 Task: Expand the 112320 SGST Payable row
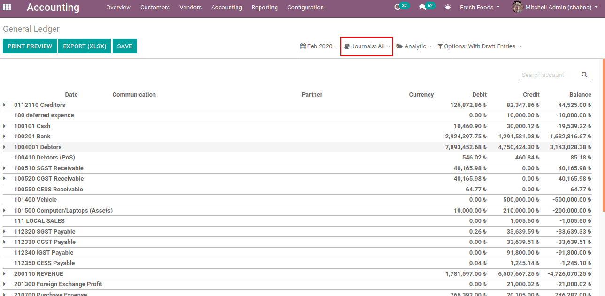[5, 231]
